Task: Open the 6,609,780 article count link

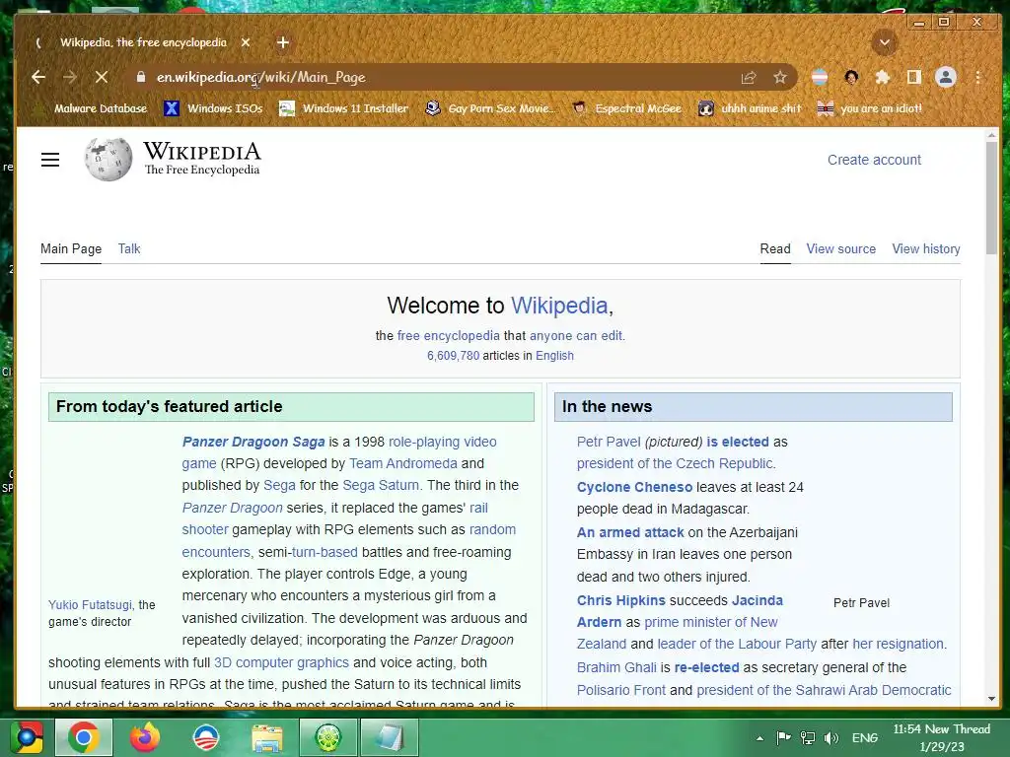Action: 453,355
